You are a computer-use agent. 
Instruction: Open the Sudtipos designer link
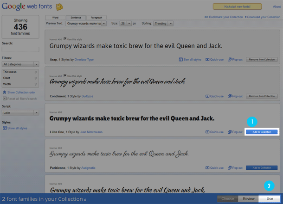87,96
